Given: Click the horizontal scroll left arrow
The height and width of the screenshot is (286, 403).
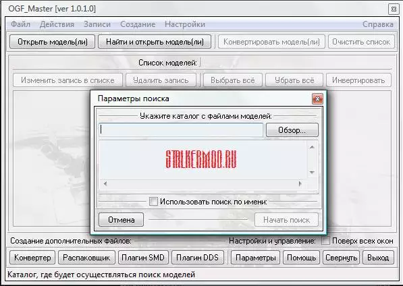Looking at the screenshot, I should click(x=105, y=183).
